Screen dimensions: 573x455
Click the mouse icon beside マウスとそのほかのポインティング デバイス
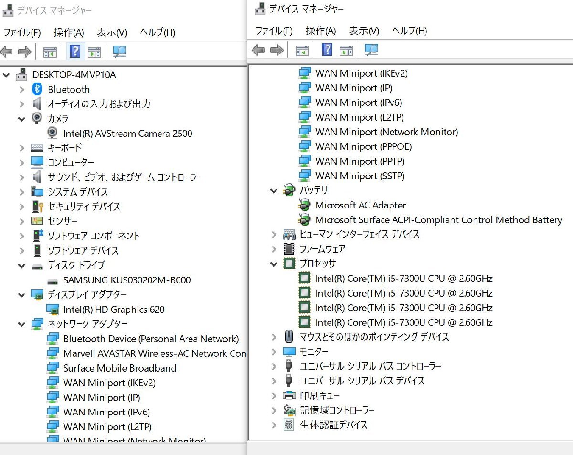pos(289,337)
